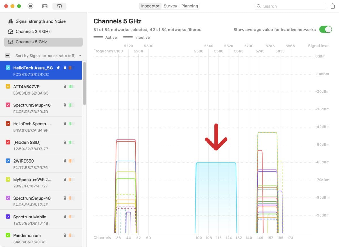Disable Show average value for inactive networks
Viewport: 339px width, 247px height.
click(325, 29)
